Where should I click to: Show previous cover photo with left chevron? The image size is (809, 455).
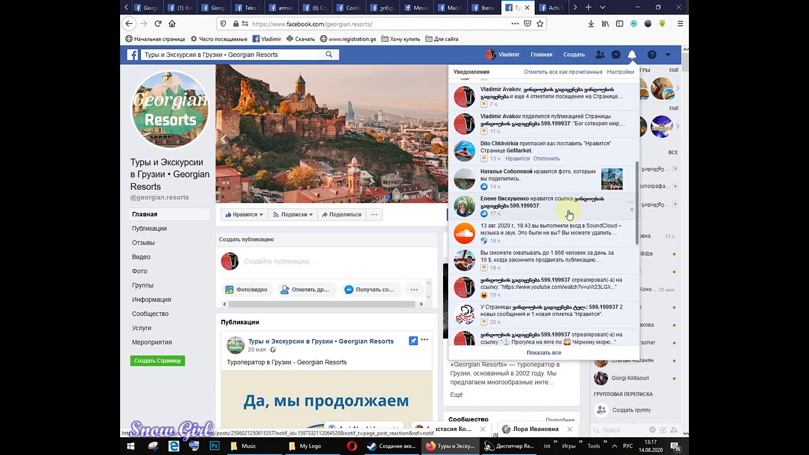click(223, 139)
